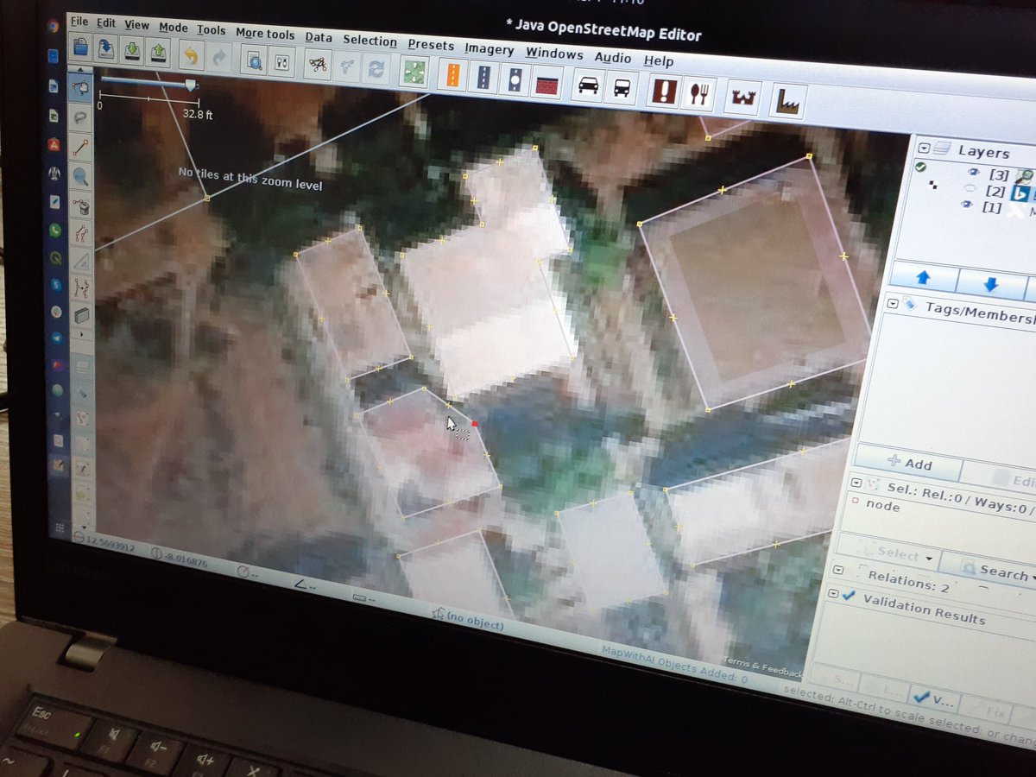Select the car preset icon

pyautogui.click(x=588, y=85)
